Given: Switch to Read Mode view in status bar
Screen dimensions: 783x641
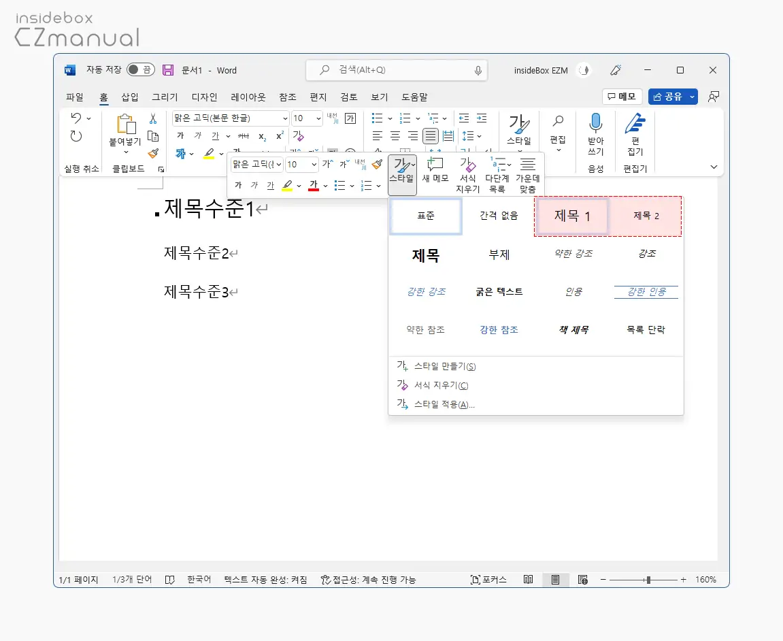Looking at the screenshot, I should [528, 580].
